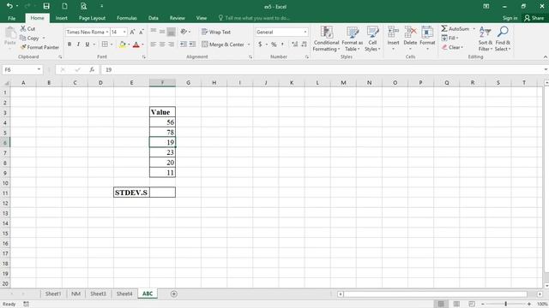Open the Cell Styles gallery
Image resolution: width=549 pixels, height=308 pixels.
coord(372,38)
